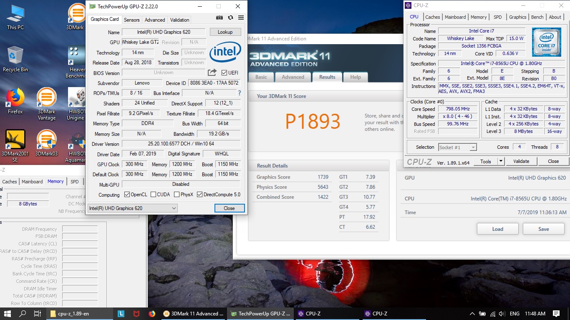Click the Wi-Fi network tray icon
The width and height of the screenshot is (570, 320).
(x=493, y=314)
